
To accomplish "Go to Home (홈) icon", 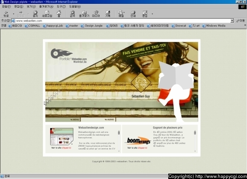I will point(59,14).
